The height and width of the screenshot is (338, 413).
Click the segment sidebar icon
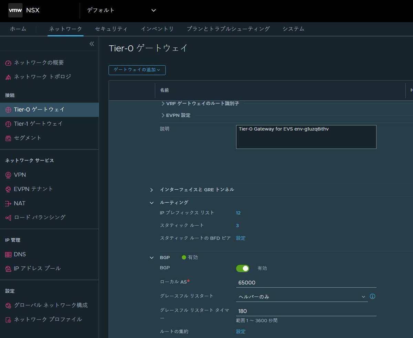pos(8,138)
